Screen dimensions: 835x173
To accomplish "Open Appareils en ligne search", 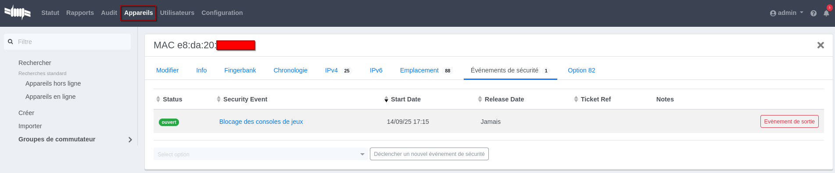I will (50, 97).
